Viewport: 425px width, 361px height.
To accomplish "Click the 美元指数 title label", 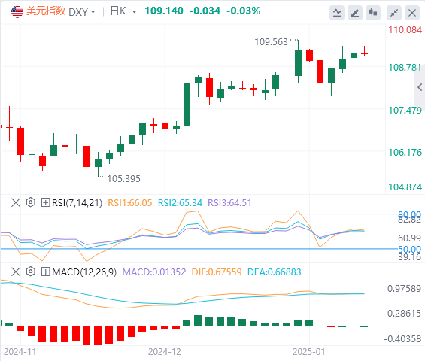I will coord(46,11).
